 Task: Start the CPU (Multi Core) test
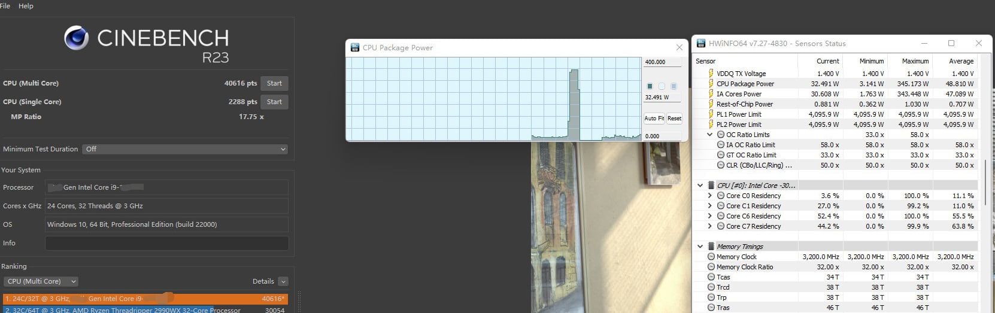(274, 83)
